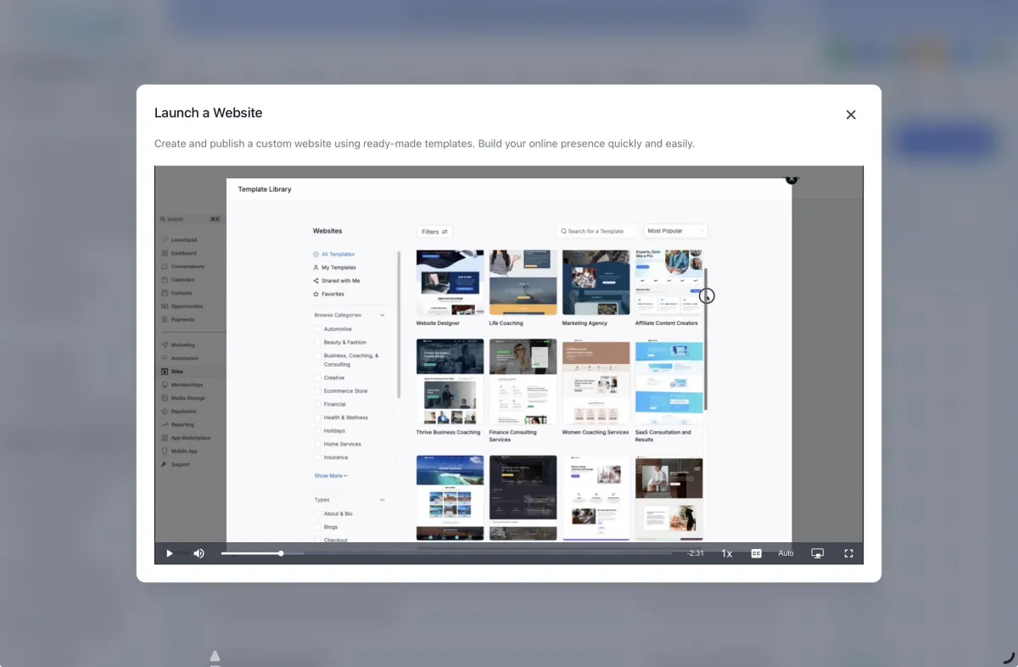Enter fullscreen mode for the video
Screen dimensions: 1018x667
848,553
